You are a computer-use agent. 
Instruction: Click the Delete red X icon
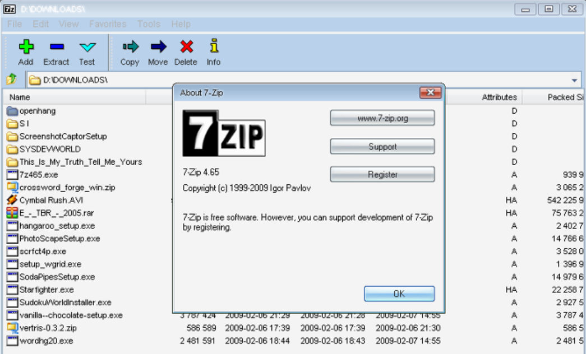(187, 46)
